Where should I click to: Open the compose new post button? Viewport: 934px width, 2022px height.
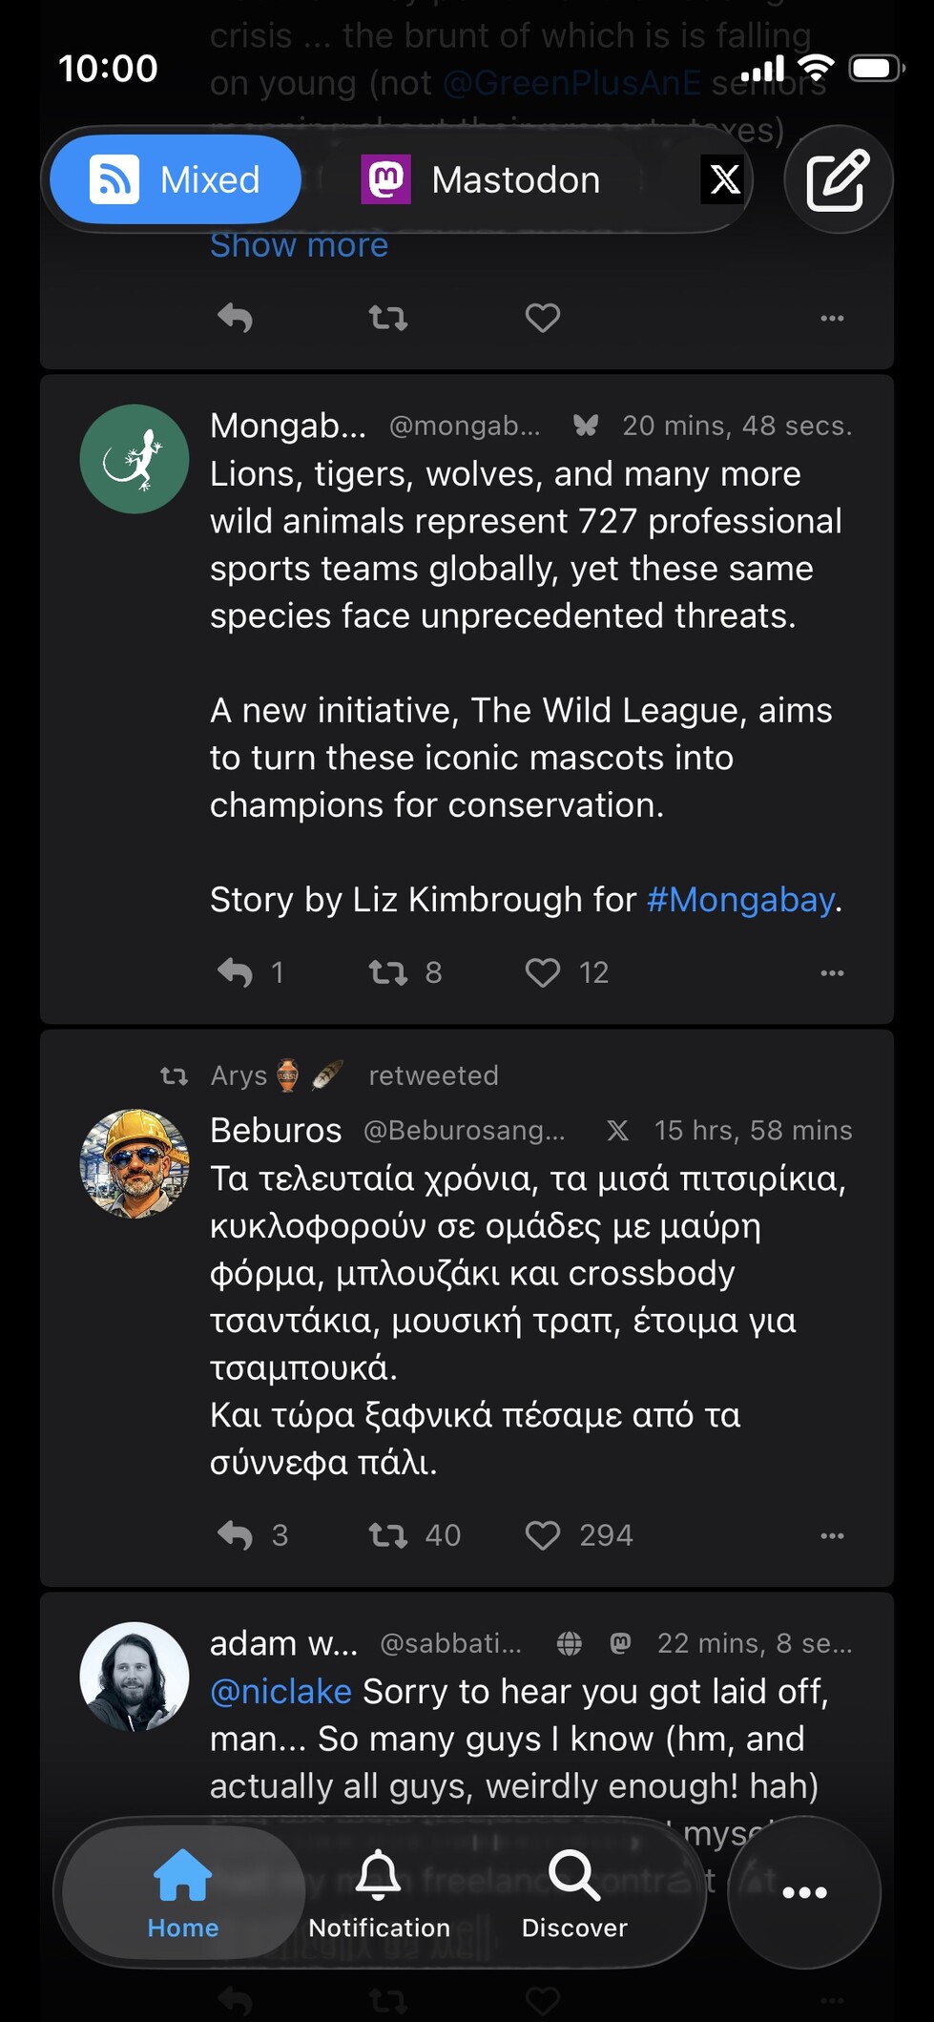click(837, 179)
